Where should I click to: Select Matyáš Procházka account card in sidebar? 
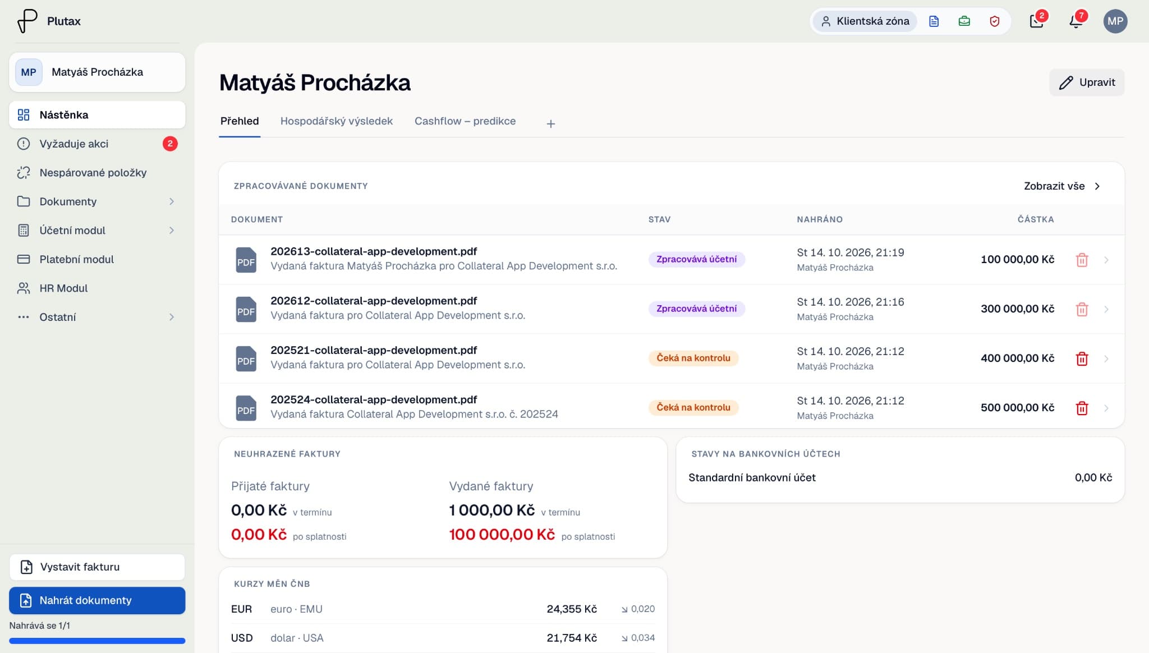pyautogui.click(x=97, y=72)
